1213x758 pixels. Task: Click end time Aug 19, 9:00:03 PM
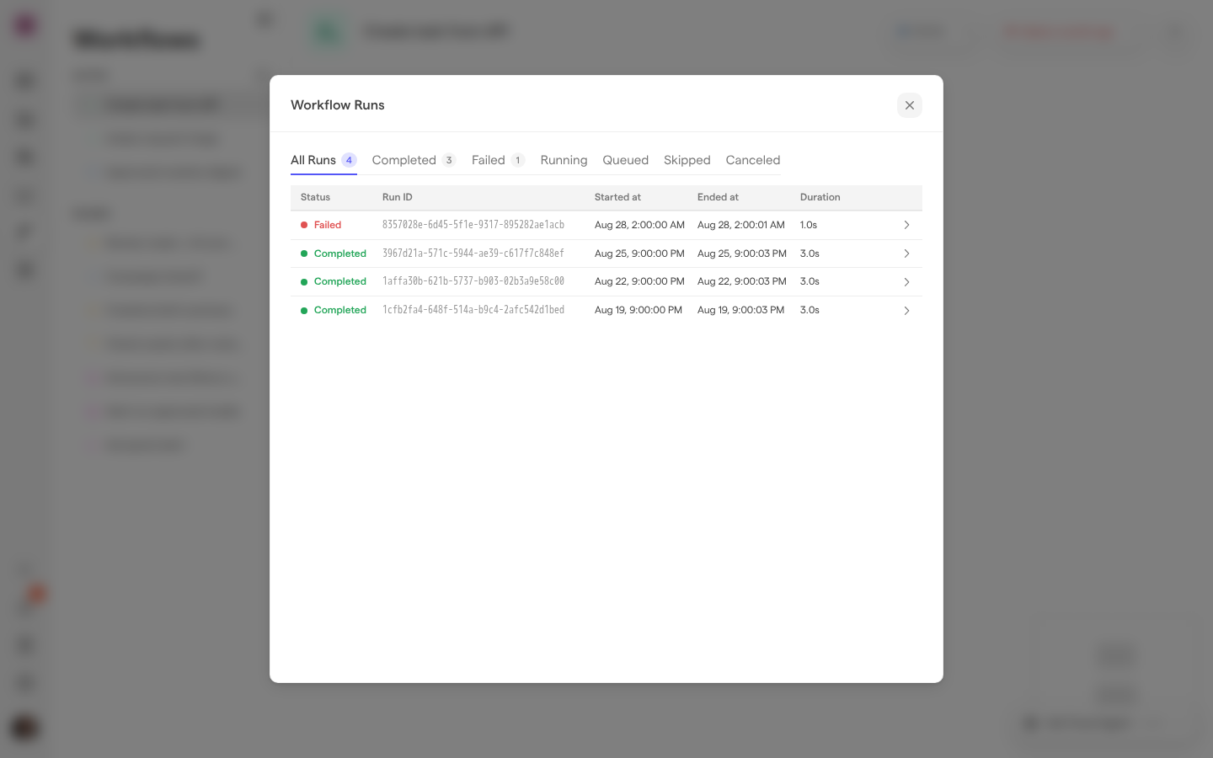click(x=740, y=310)
